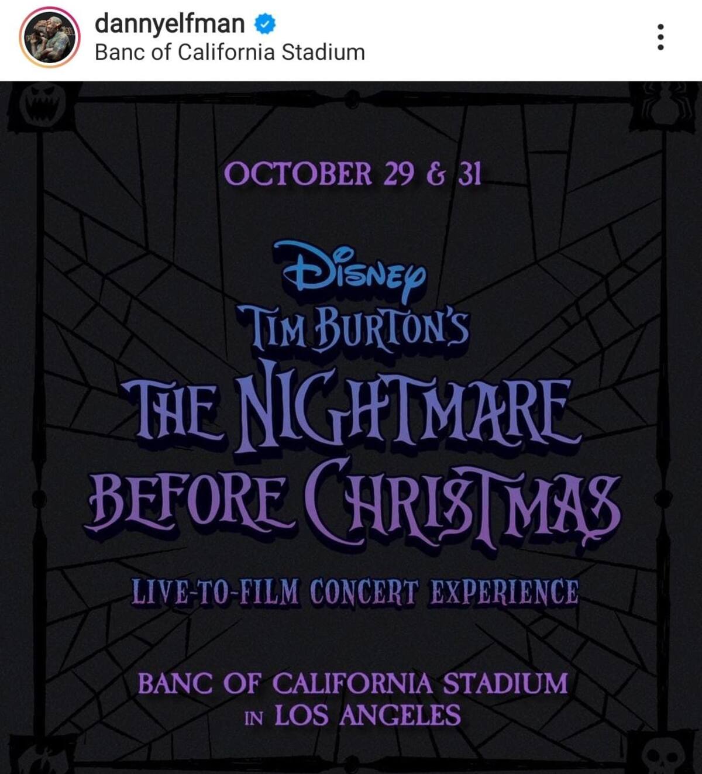Open the dannyelfman profile picture
The width and height of the screenshot is (702, 774).
pos(49,36)
